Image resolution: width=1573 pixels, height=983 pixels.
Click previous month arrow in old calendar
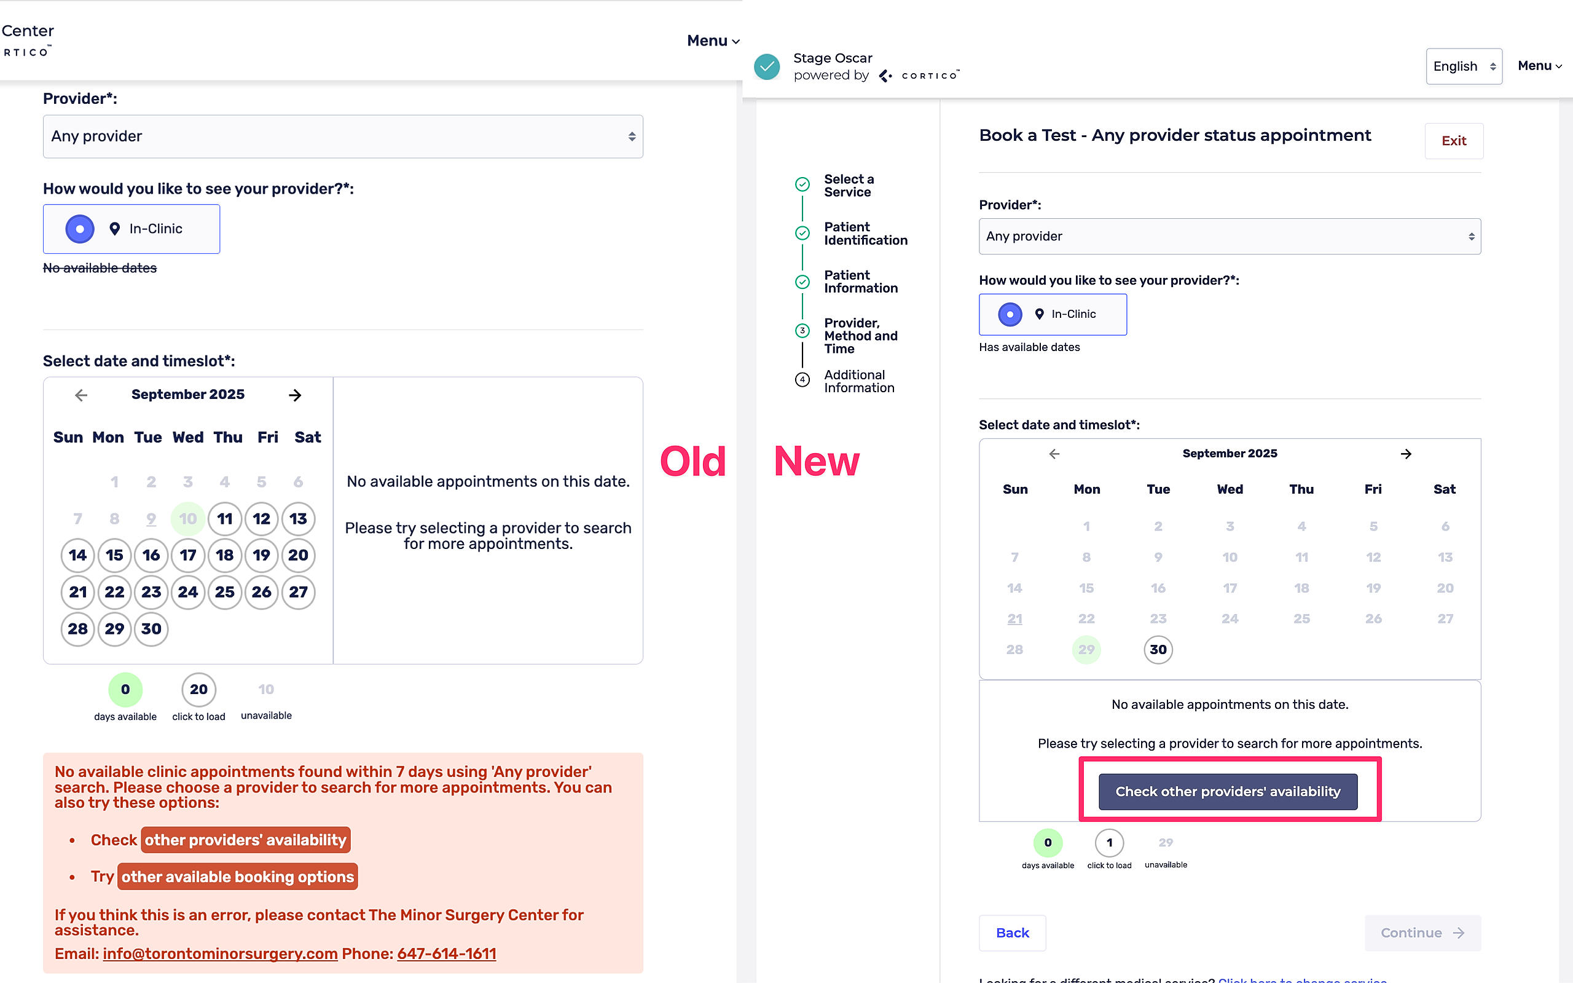coord(80,395)
